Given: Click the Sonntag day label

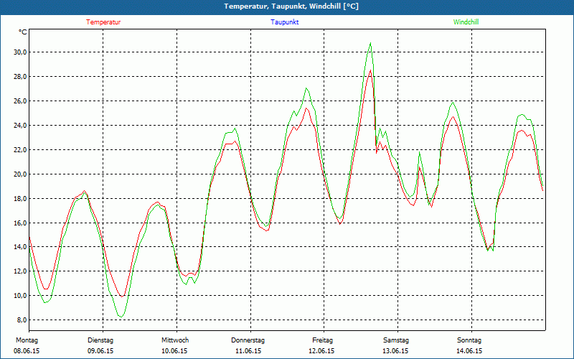Looking at the screenshot, I should coord(469,340).
